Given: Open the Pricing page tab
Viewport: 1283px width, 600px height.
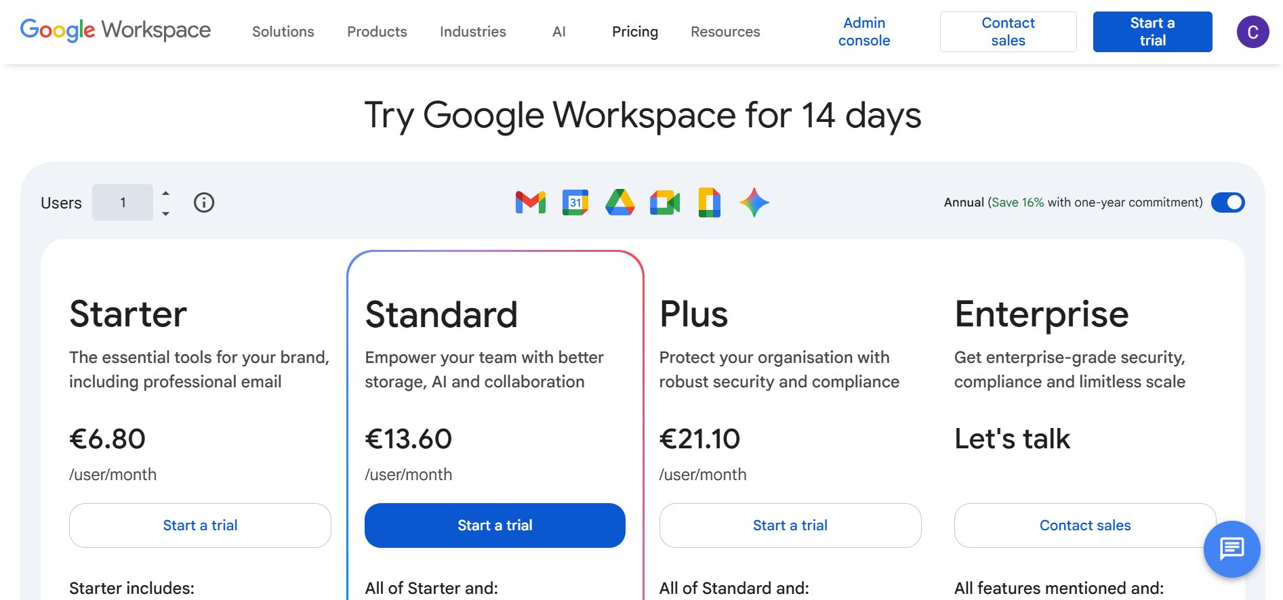Looking at the screenshot, I should point(635,32).
